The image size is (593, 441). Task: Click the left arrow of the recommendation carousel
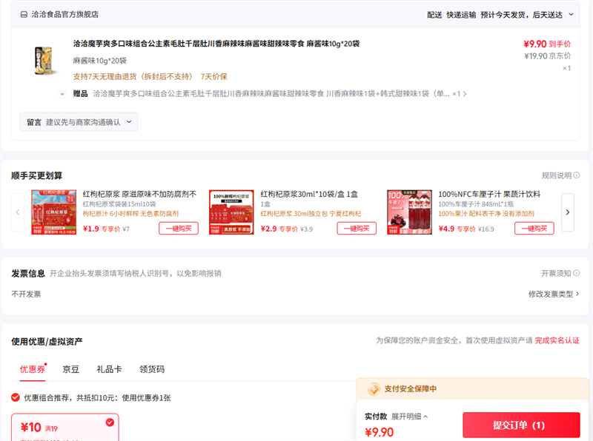tap(17, 212)
